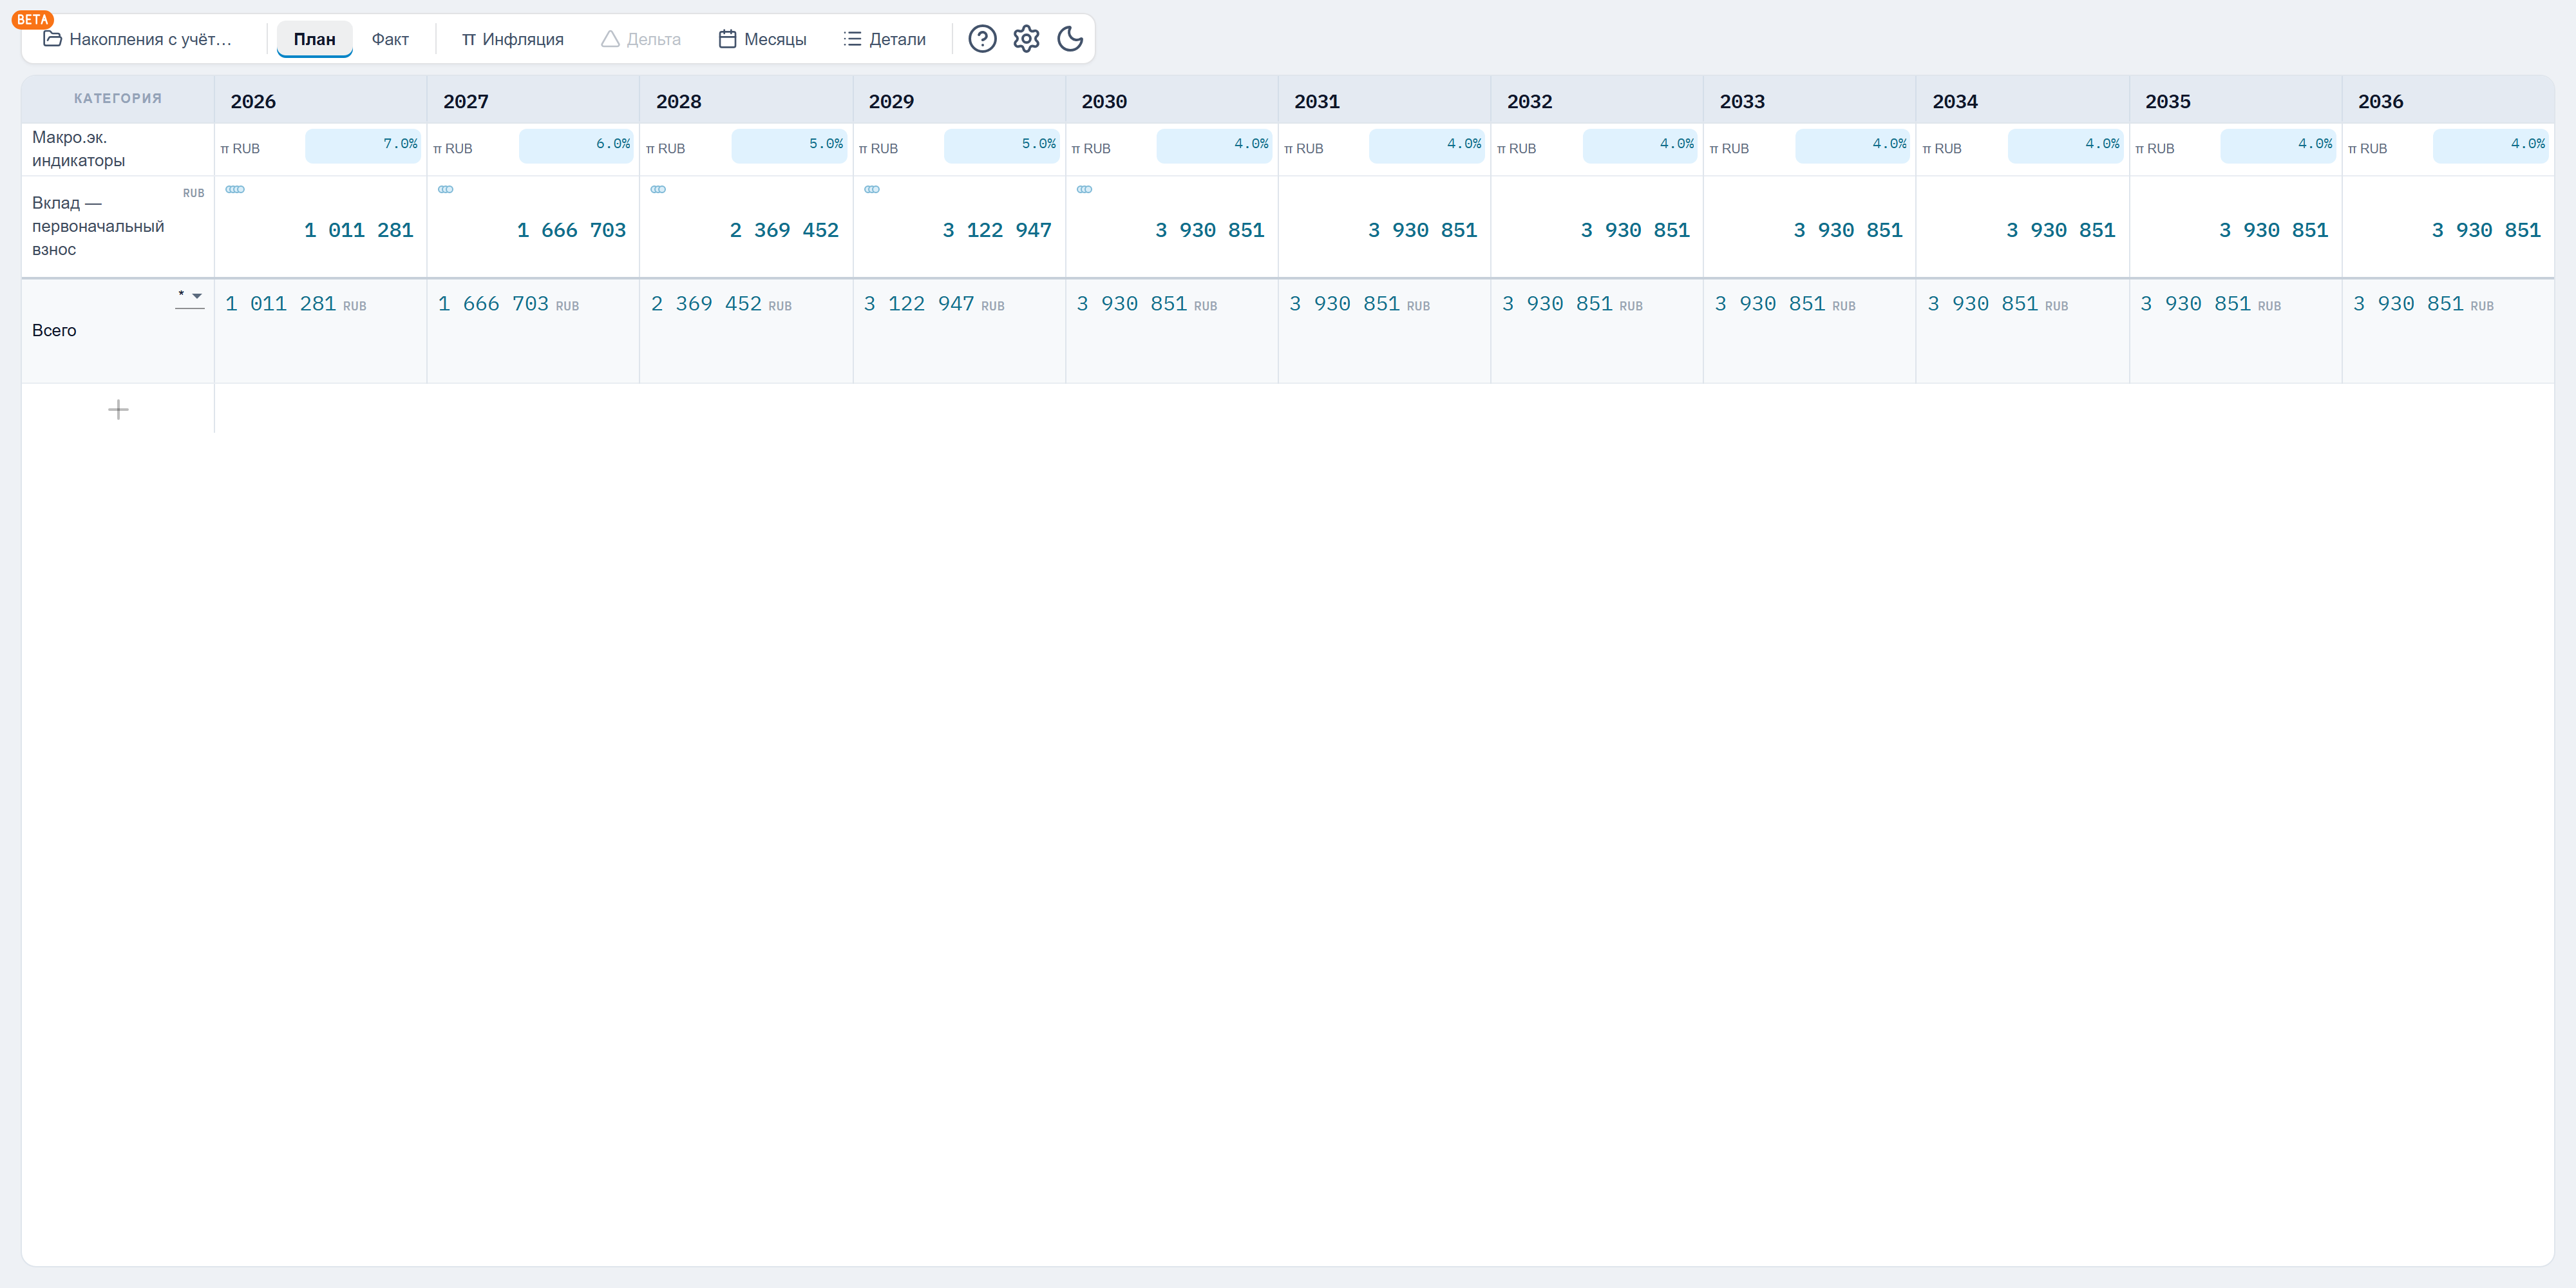Edit the 2030 inflation rate 4.0%
This screenshot has height=1288, width=2576.
click(x=1214, y=145)
